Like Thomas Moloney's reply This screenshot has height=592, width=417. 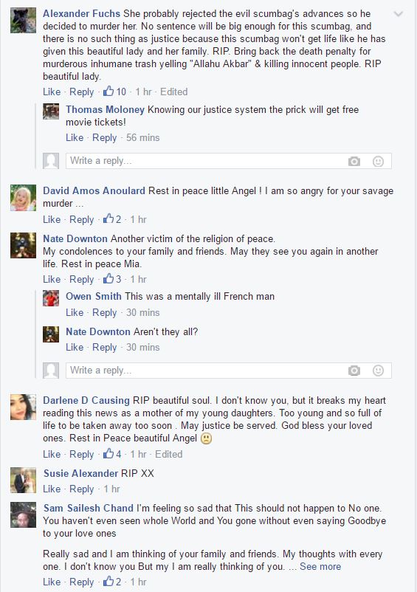[x=75, y=137]
